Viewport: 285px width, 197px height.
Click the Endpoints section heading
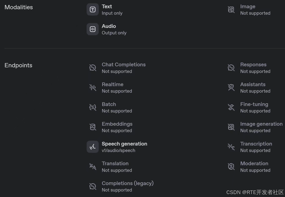[x=18, y=65]
